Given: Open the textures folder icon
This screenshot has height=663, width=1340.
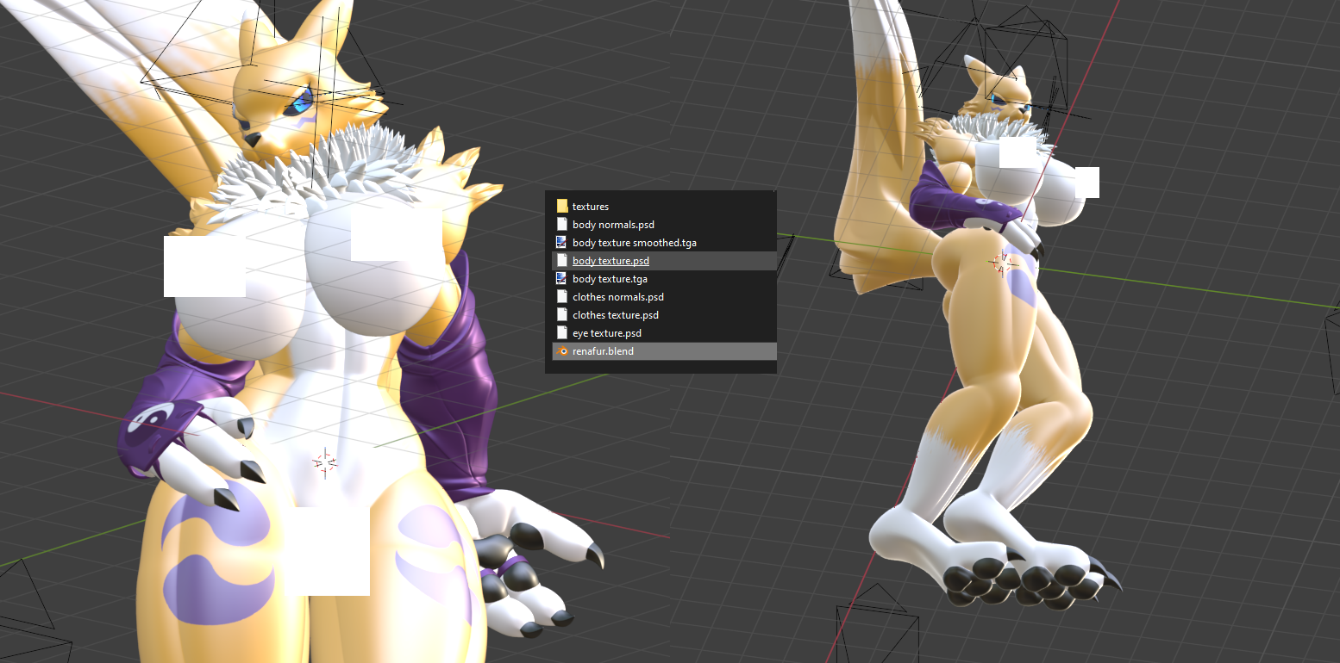Looking at the screenshot, I should click(x=562, y=207).
